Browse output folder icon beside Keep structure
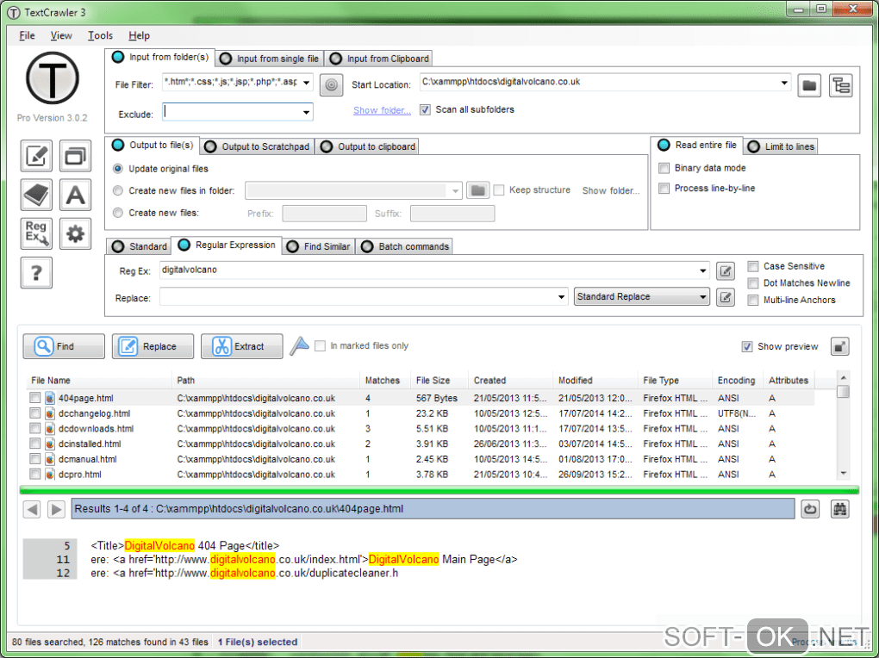The image size is (879, 658). click(477, 190)
